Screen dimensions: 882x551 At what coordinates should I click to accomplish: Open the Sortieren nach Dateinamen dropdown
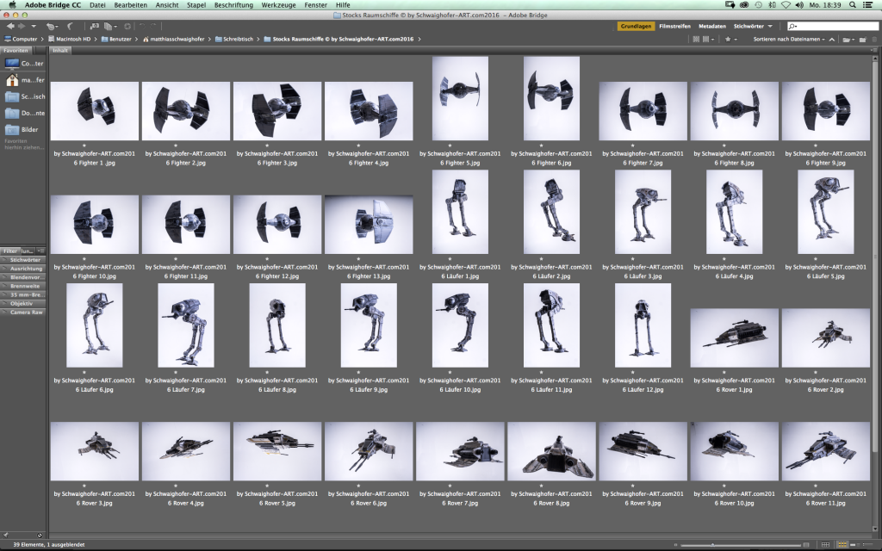pyautogui.click(x=789, y=40)
